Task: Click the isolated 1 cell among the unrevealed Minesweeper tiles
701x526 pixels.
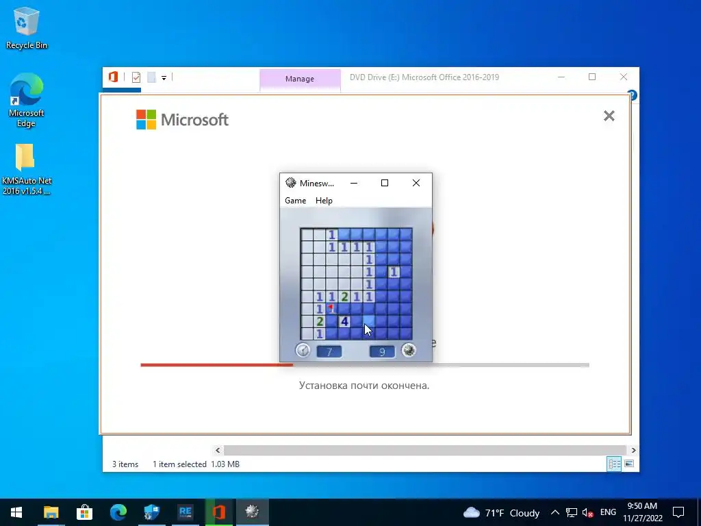Action: pos(394,271)
